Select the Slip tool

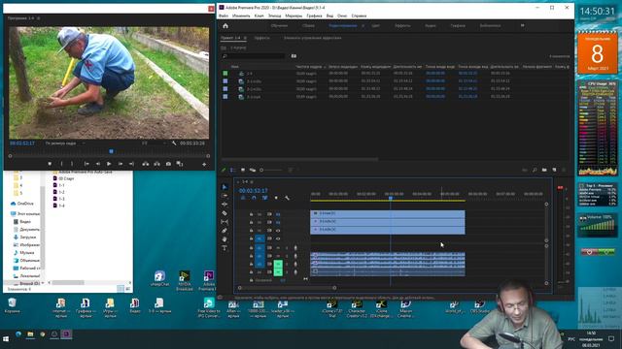225,222
